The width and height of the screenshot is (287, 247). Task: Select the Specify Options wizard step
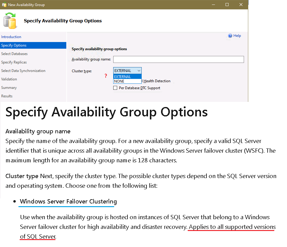[x=33, y=45]
